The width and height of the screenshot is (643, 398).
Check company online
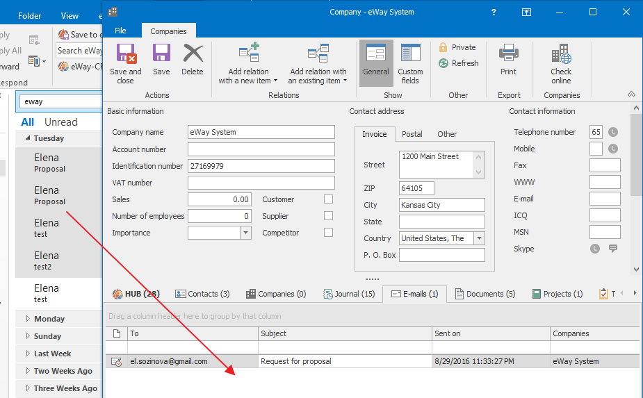561,64
